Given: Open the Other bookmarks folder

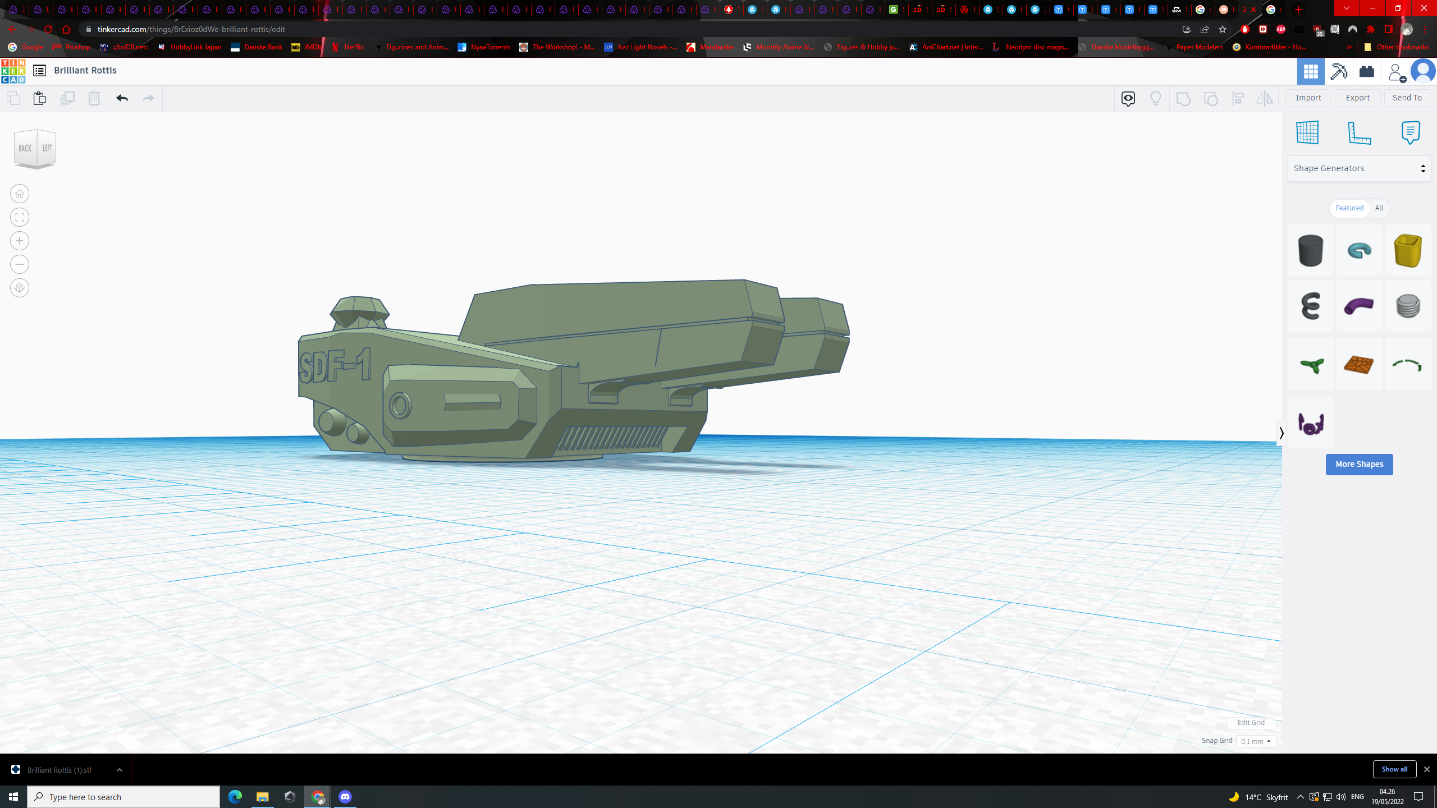Looking at the screenshot, I should [x=1397, y=47].
